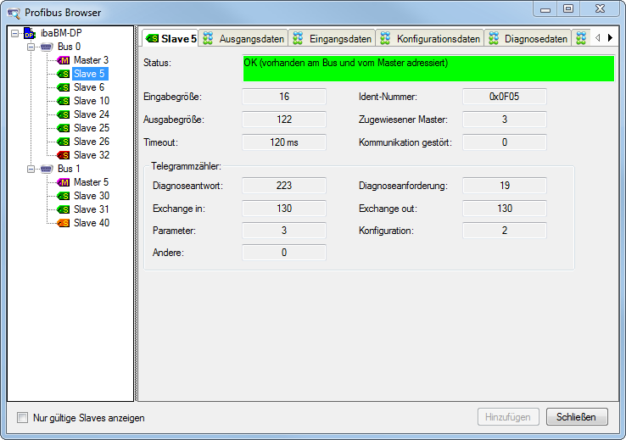
Task: Click the green Slave 10 icon
Action: pos(63,101)
